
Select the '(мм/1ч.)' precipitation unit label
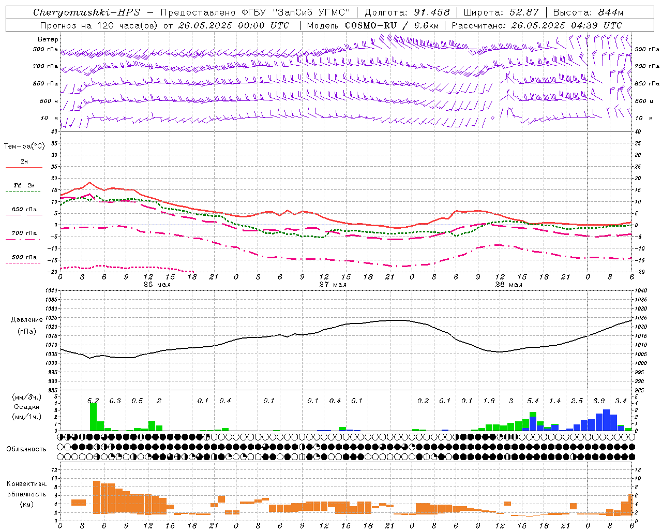[27, 417]
